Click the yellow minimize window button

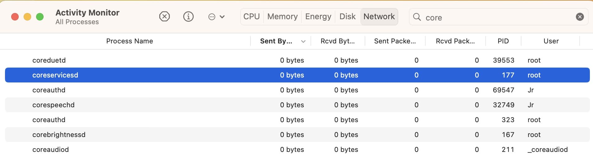click(27, 17)
